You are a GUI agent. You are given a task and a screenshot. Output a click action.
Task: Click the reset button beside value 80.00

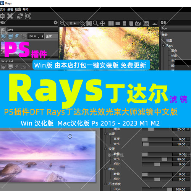click(x=188, y=159)
